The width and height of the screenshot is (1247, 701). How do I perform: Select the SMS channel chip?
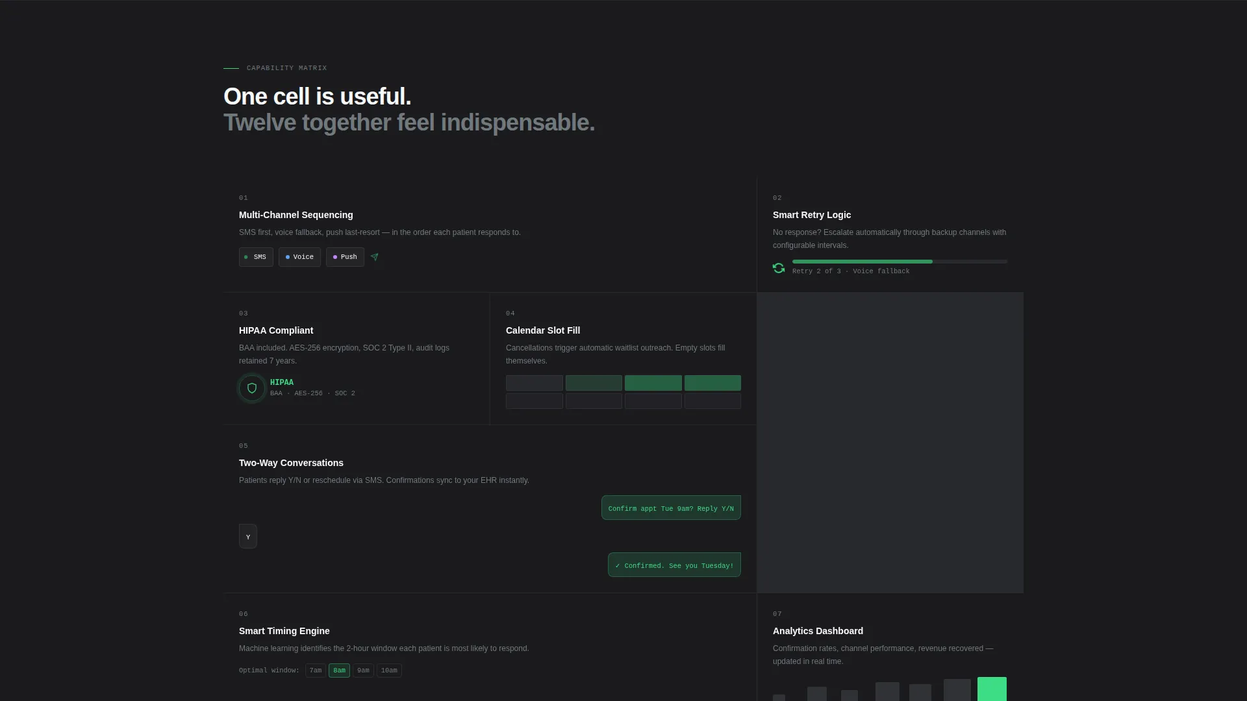[x=256, y=257]
